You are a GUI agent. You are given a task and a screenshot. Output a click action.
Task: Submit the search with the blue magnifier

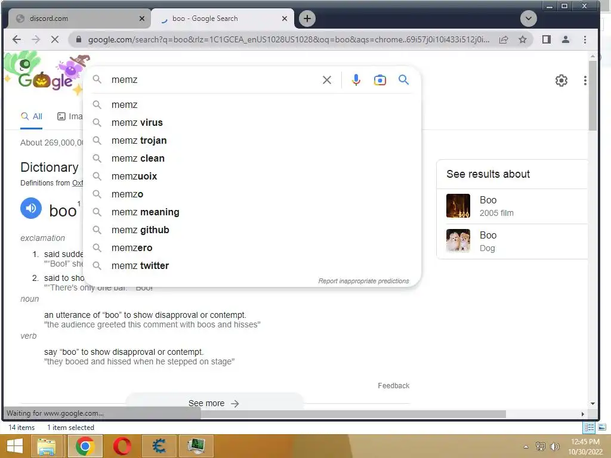[x=404, y=80]
